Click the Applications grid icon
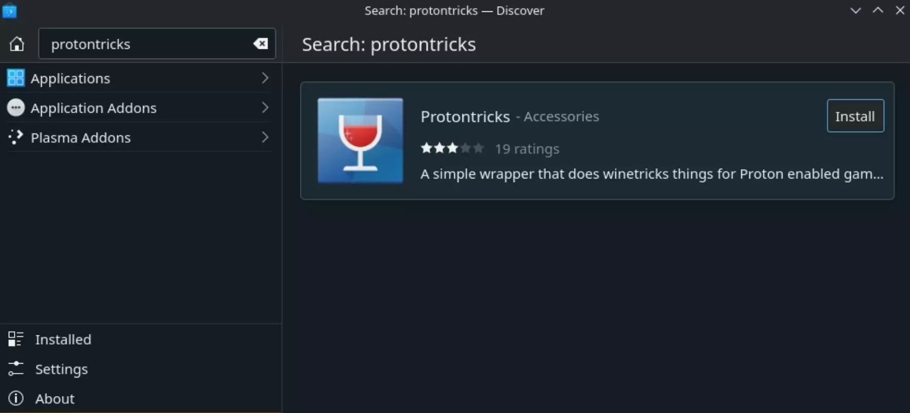The width and height of the screenshot is (910, 413). (15, 78)
